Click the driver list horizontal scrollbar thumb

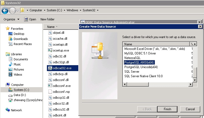coord(138,84)
